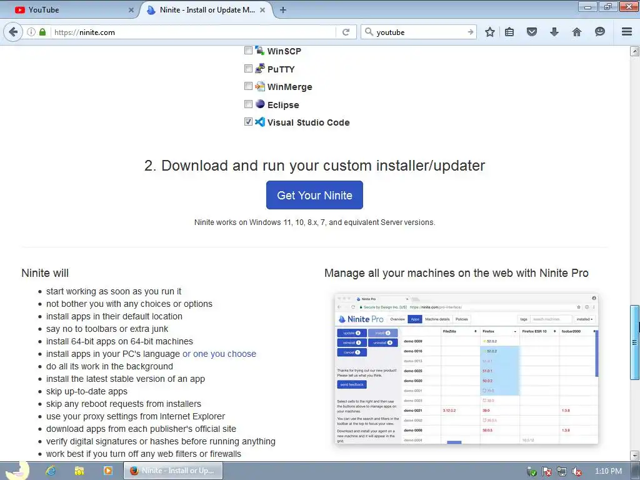Click the PuTTY app icon
The height and width of the screenshot is (480, 640).
point(260,69)
